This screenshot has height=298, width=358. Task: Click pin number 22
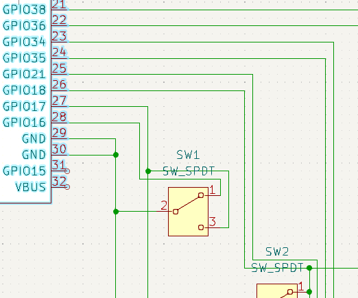pyautogui.click(x=59, y=20)
